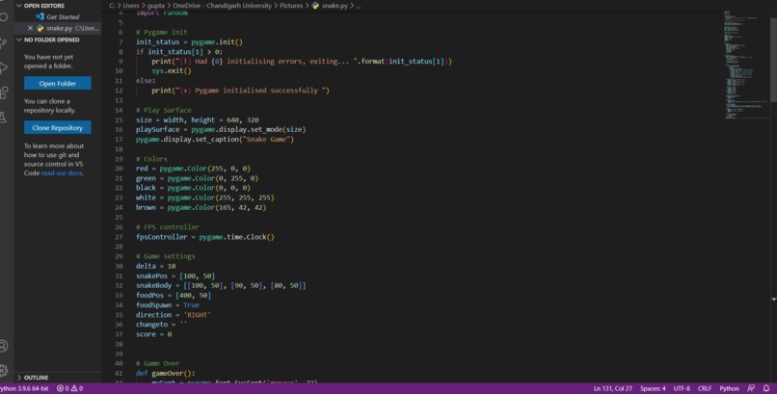Screen dimensions: 777x394
Task: Click the breadcrumb ellipsis after snake.py
Action: [x=359, y=6]
